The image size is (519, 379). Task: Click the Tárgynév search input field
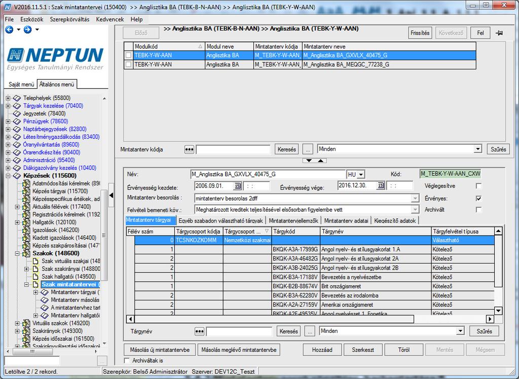(239, 331)
